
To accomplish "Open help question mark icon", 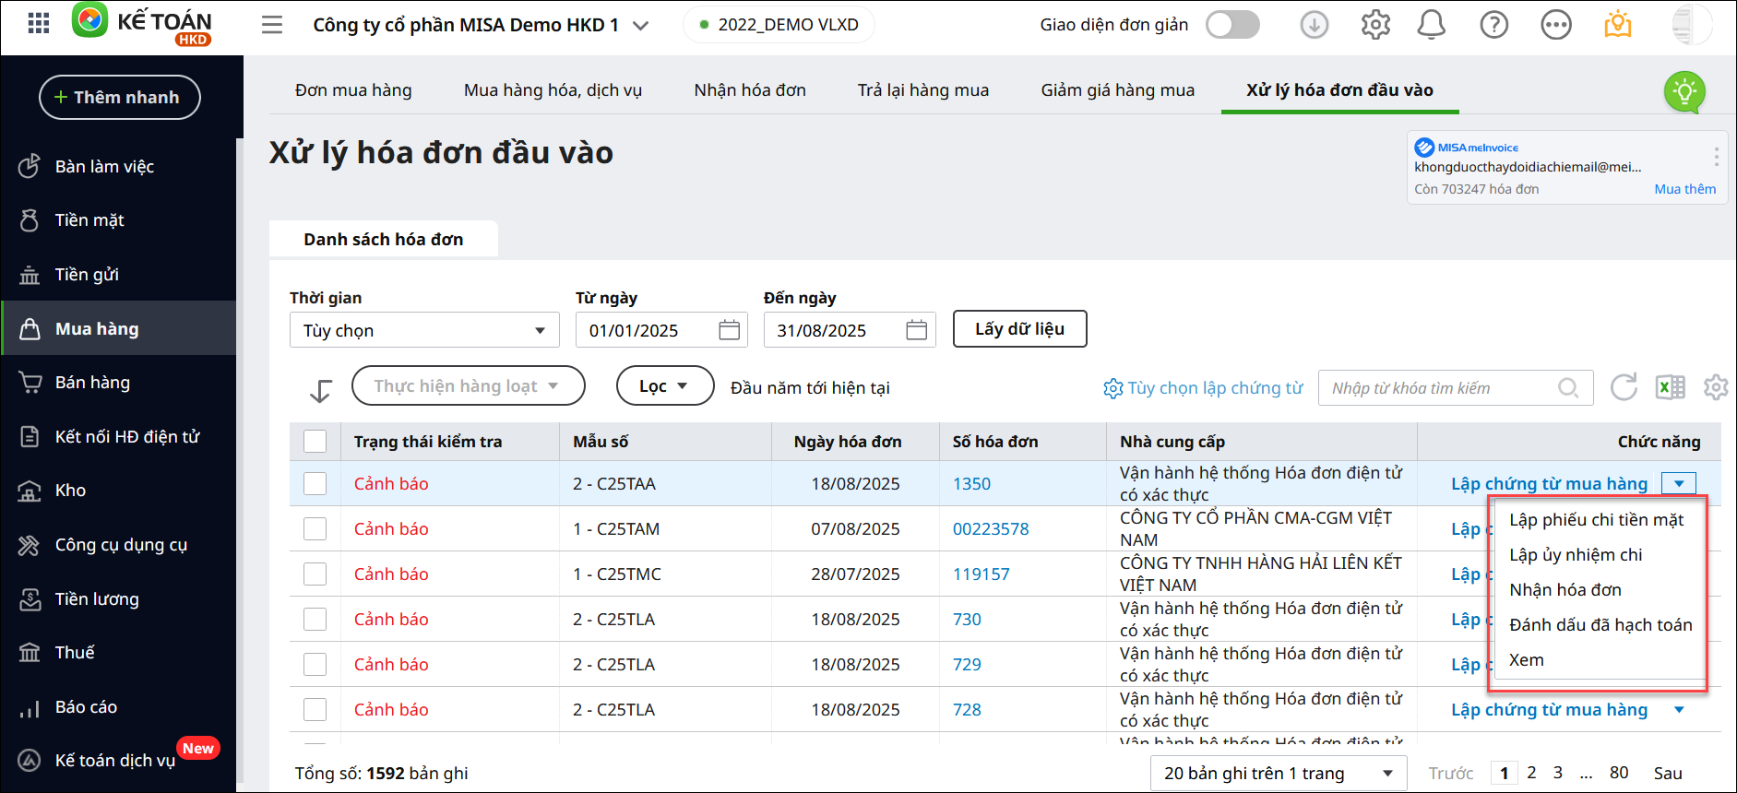I will coord(1494,25).
